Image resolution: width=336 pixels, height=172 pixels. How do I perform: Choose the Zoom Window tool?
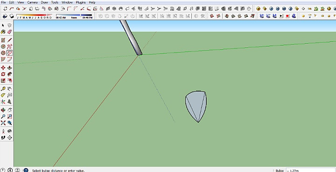pyautogui.click(x=9, y=116)
